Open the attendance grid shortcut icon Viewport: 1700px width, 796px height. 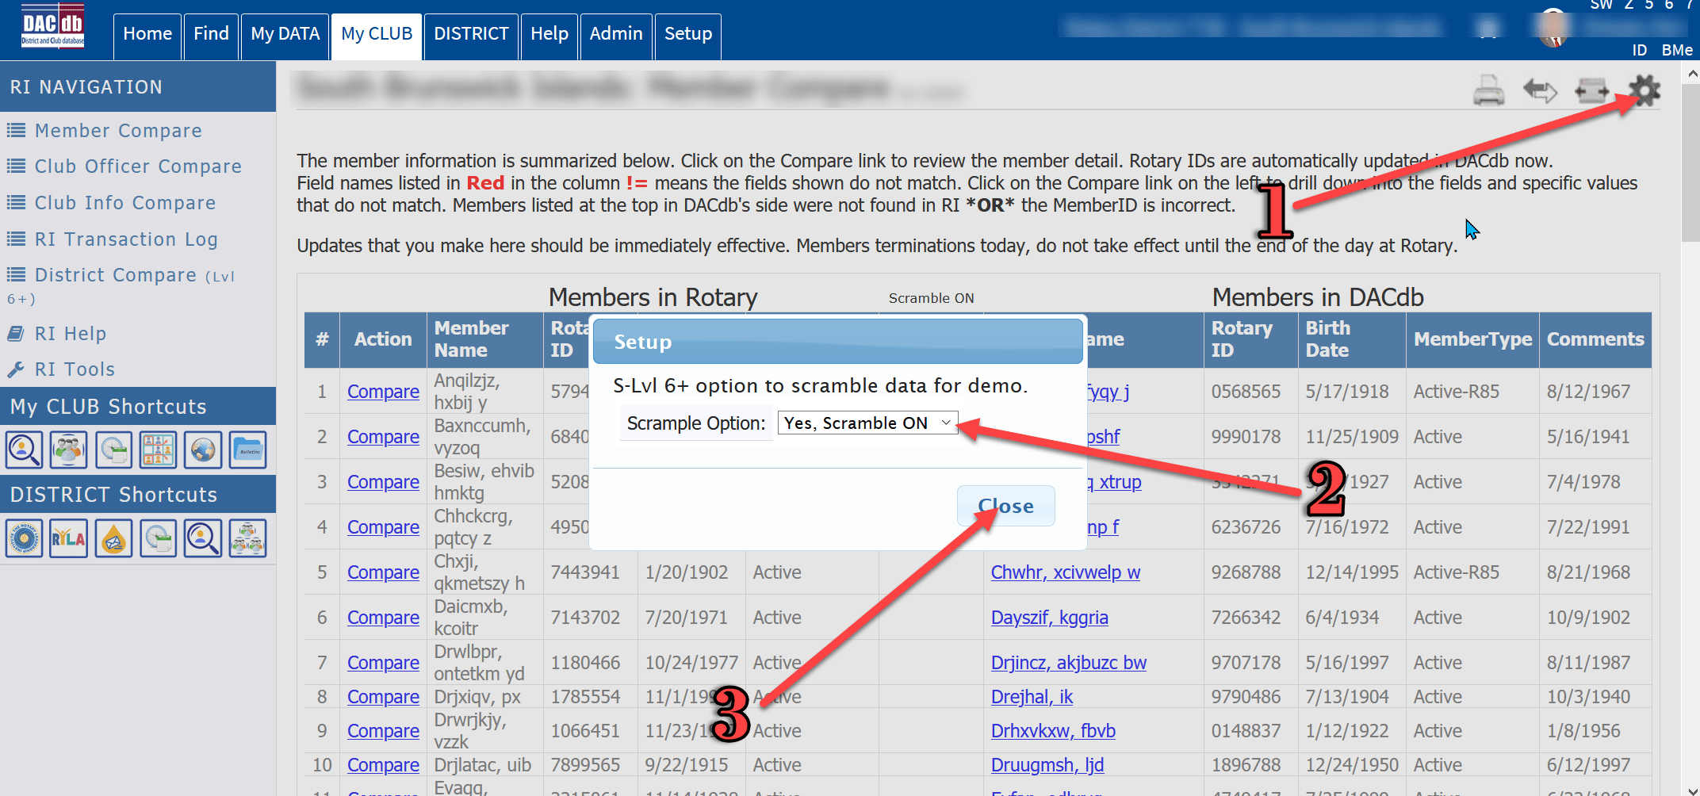[x=158, y=450]
